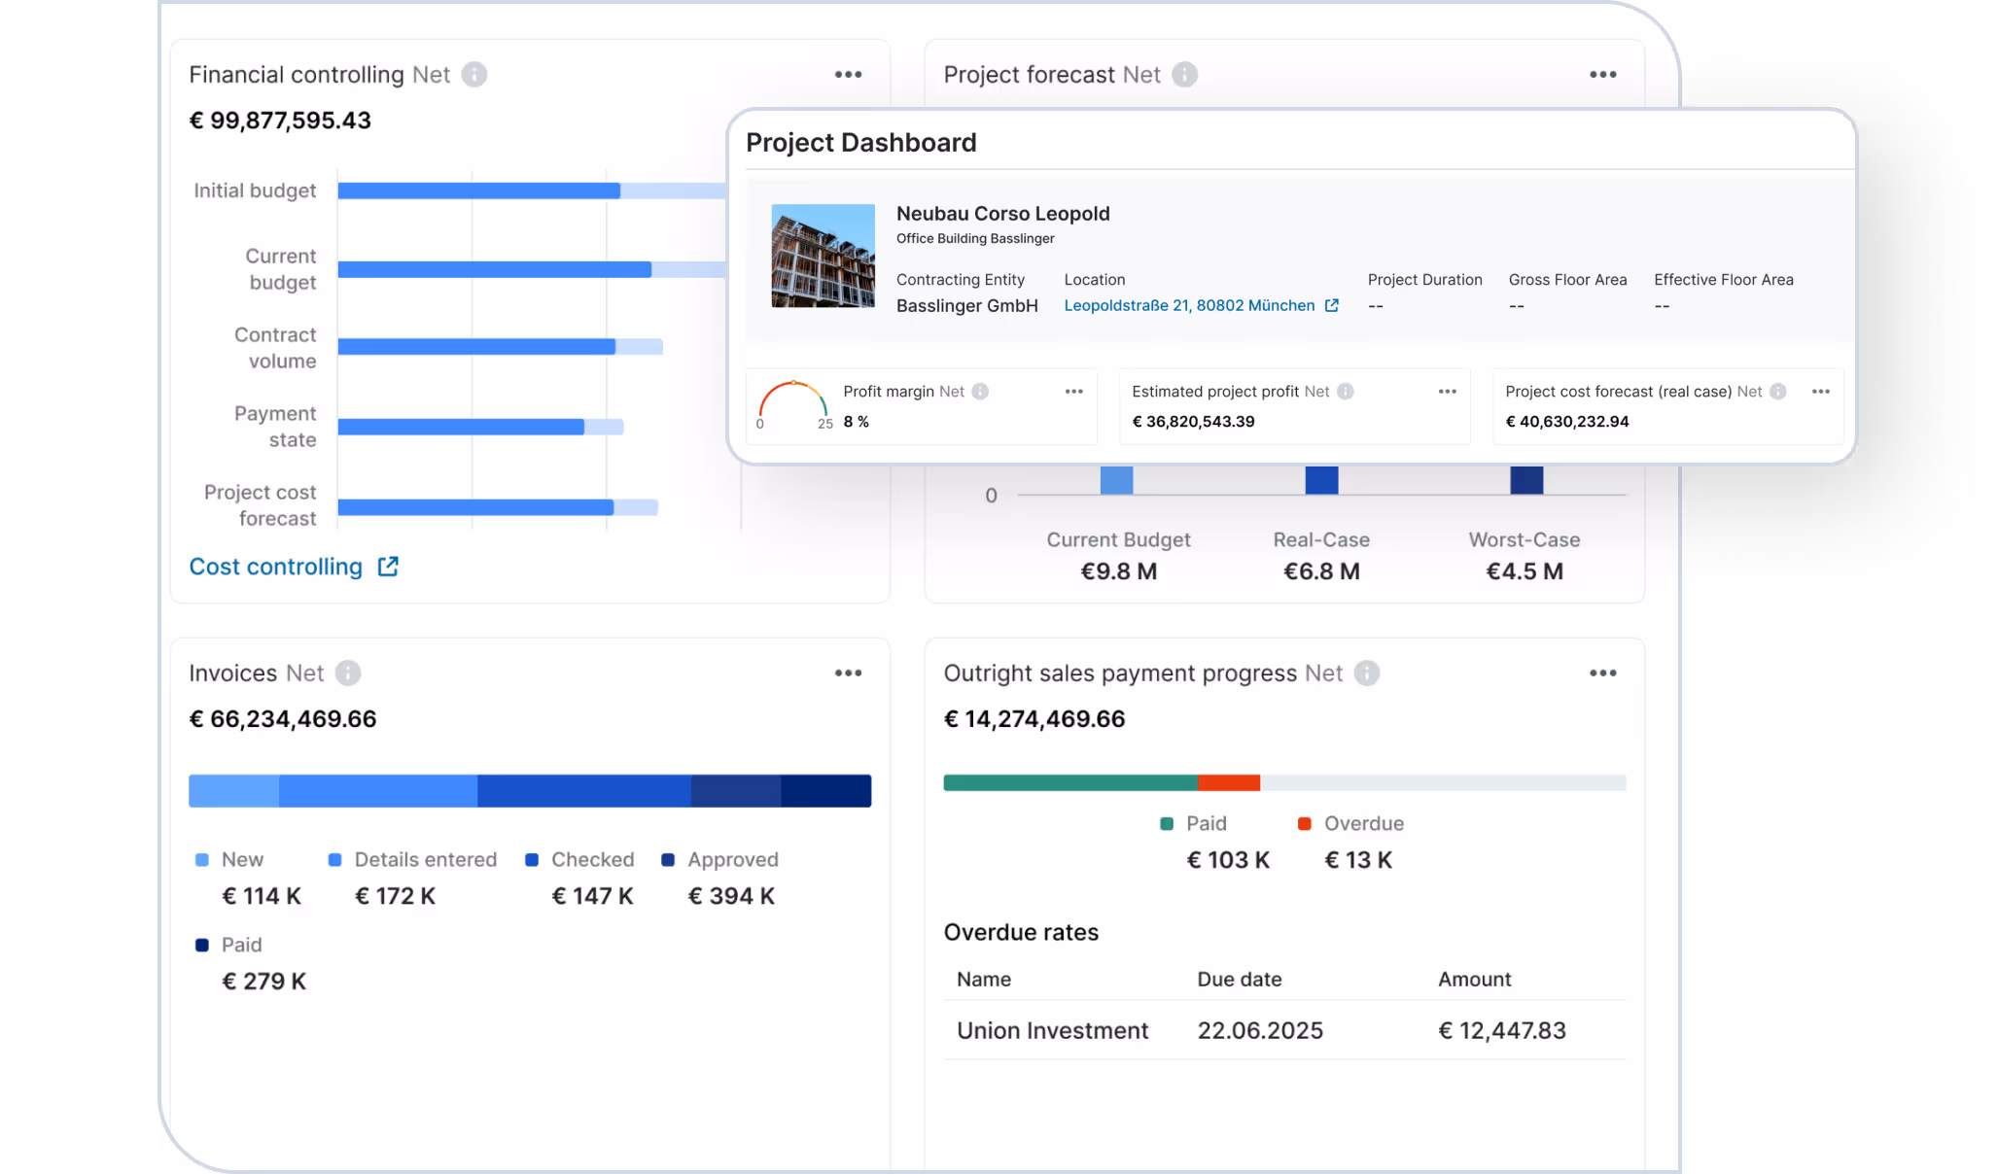1998x1174 pixels.
Task: Open Project cost forecast real case menu
Action: (x=1820, y=392)
